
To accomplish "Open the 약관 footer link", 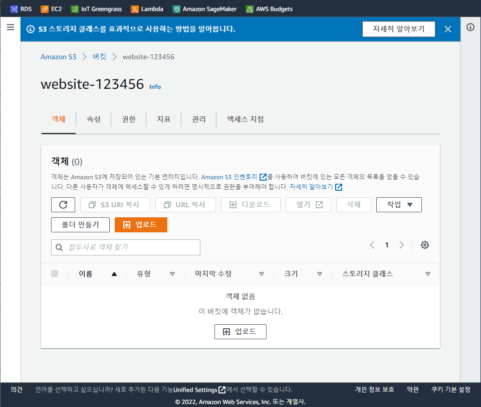I will [x=412, y=389].
